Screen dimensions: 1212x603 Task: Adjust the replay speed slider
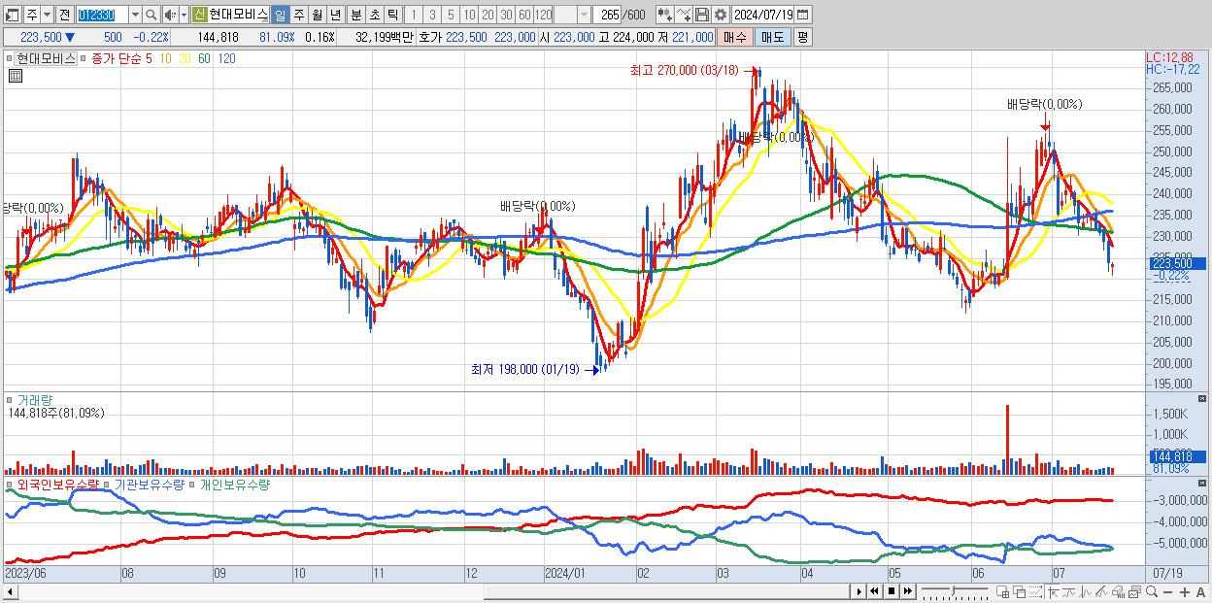click(955, 591)
